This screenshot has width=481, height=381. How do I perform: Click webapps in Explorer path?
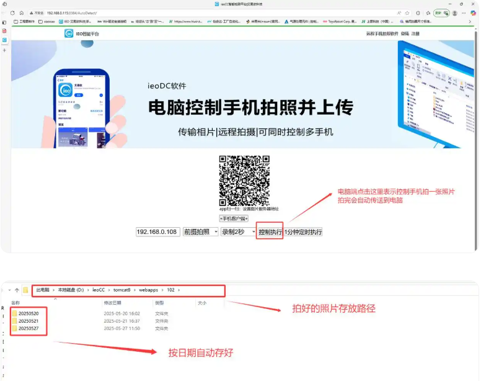[149, 290]
